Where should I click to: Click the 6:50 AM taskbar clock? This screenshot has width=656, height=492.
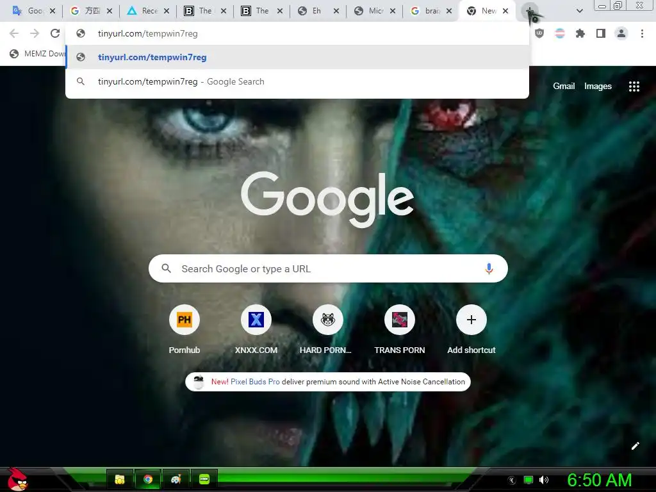click(600, 480)
